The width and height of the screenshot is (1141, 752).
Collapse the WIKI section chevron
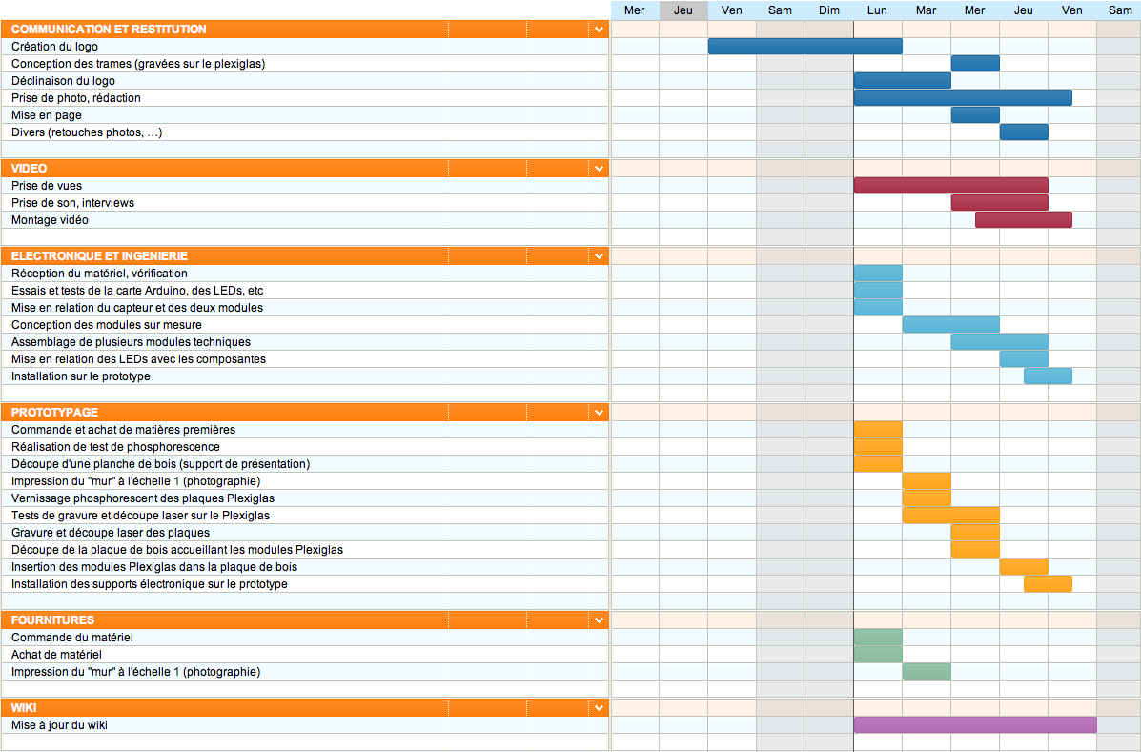pyautogui.click(x=599, y=708)
